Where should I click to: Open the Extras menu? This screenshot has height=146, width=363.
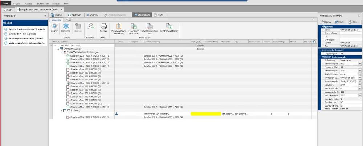[x=56, y=4]
